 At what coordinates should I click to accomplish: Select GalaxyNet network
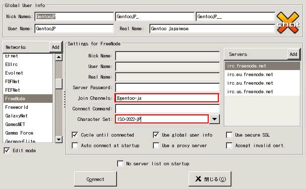[28, 116]
